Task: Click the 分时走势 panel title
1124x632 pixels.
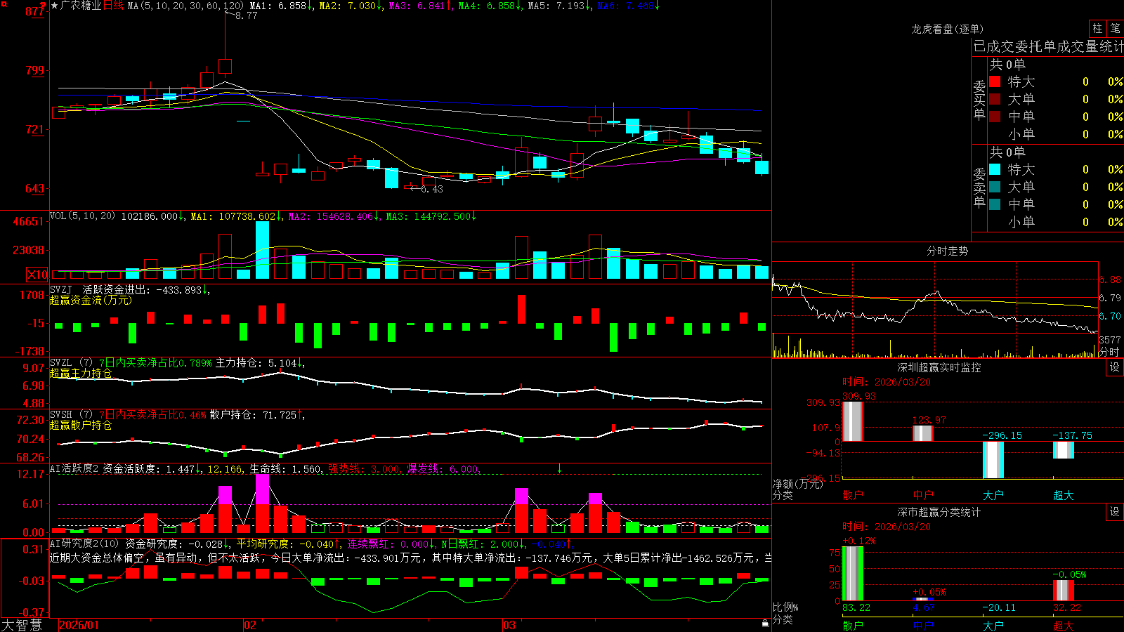Action: pyautogui.click(x=947, y=251)
